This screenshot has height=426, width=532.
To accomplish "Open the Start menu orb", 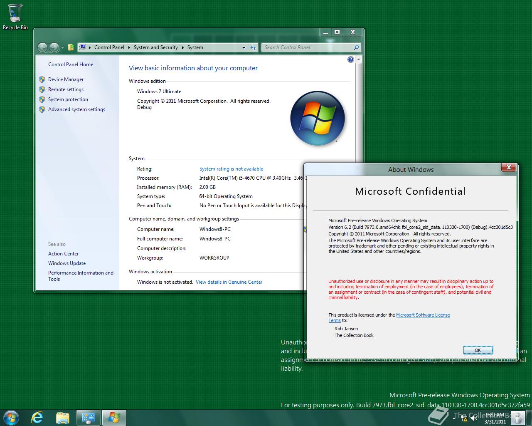I will point(11,417).
